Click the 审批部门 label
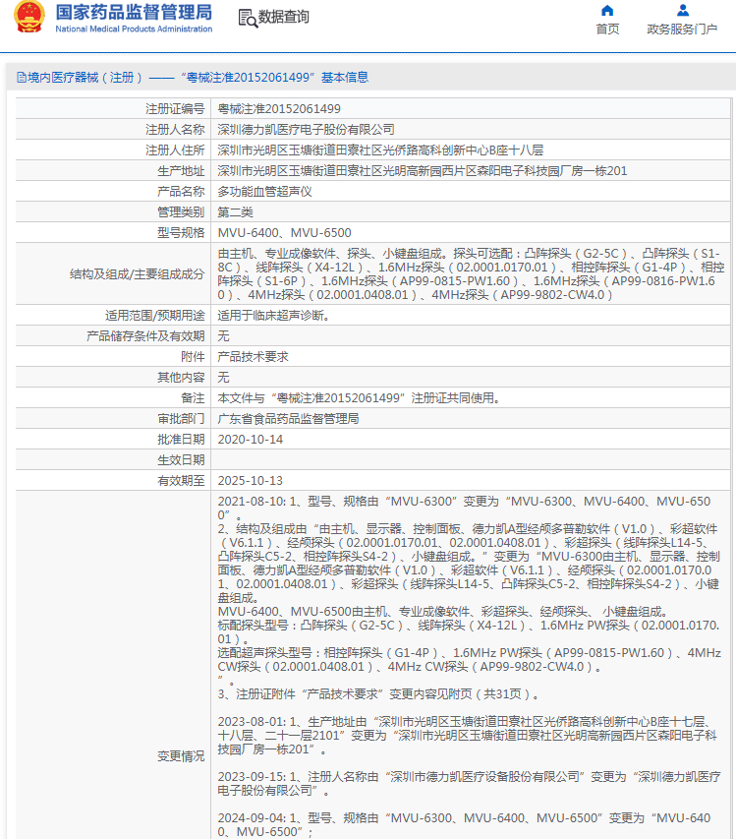 [181, 419]
